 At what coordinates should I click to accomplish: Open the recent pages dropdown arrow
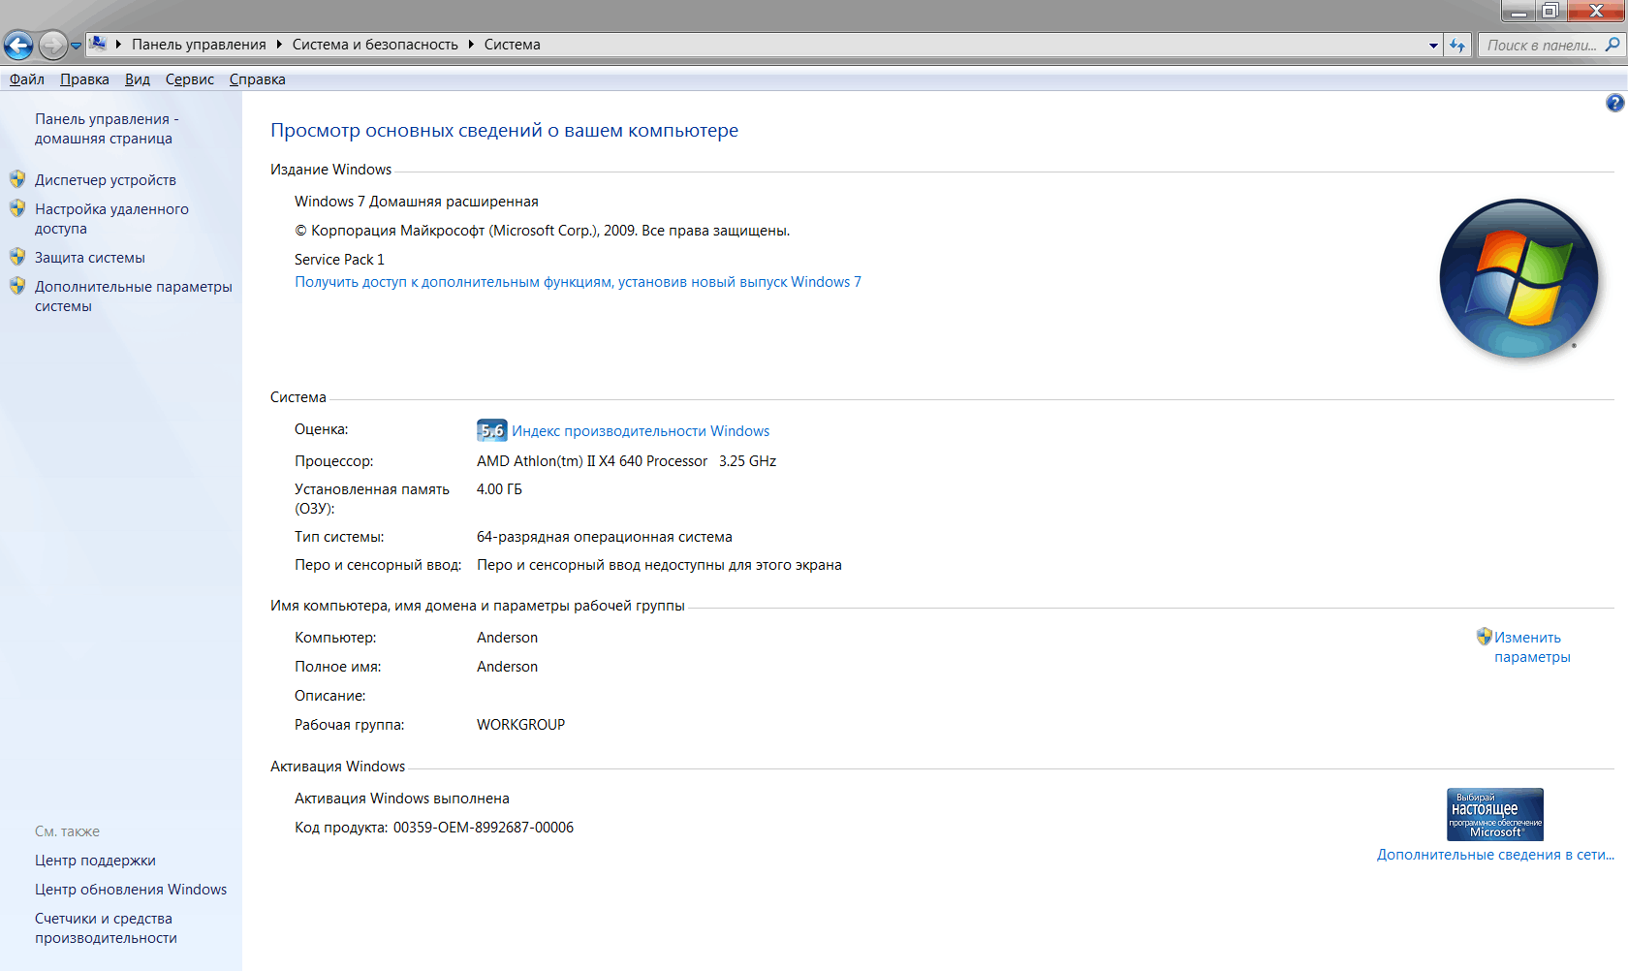(76, 46)
